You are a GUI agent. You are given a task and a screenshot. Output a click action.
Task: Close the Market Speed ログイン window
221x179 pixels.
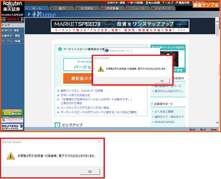(x=157, y=51)
